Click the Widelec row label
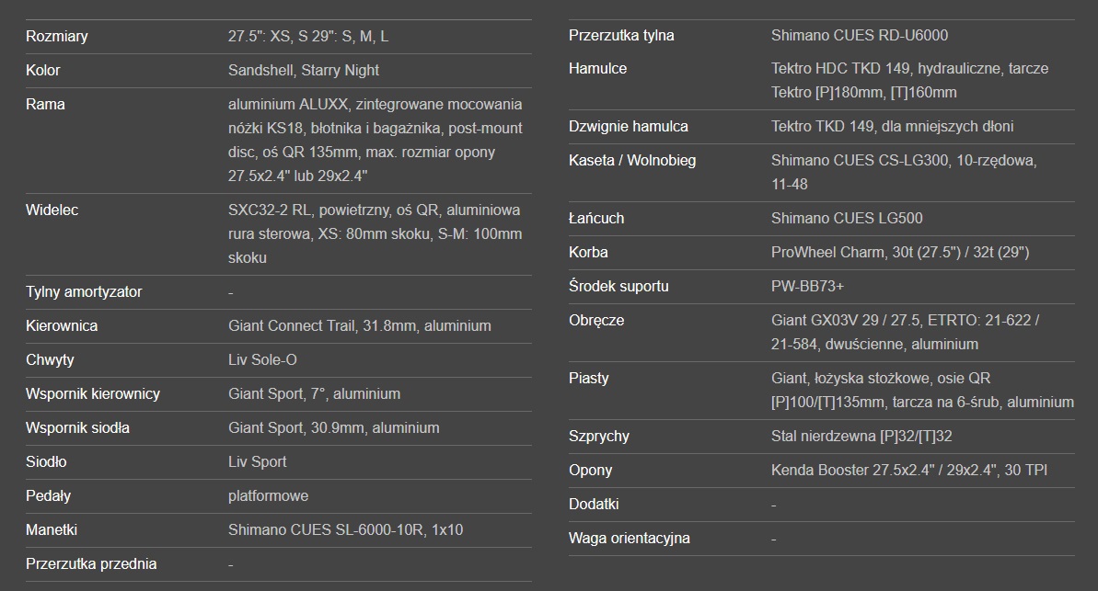 [52, 210]
